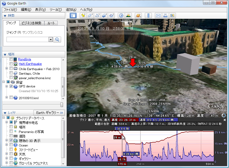Expand the 20100910.kml tree item
The image size is (229, 168).
click(x=7, y=98)
